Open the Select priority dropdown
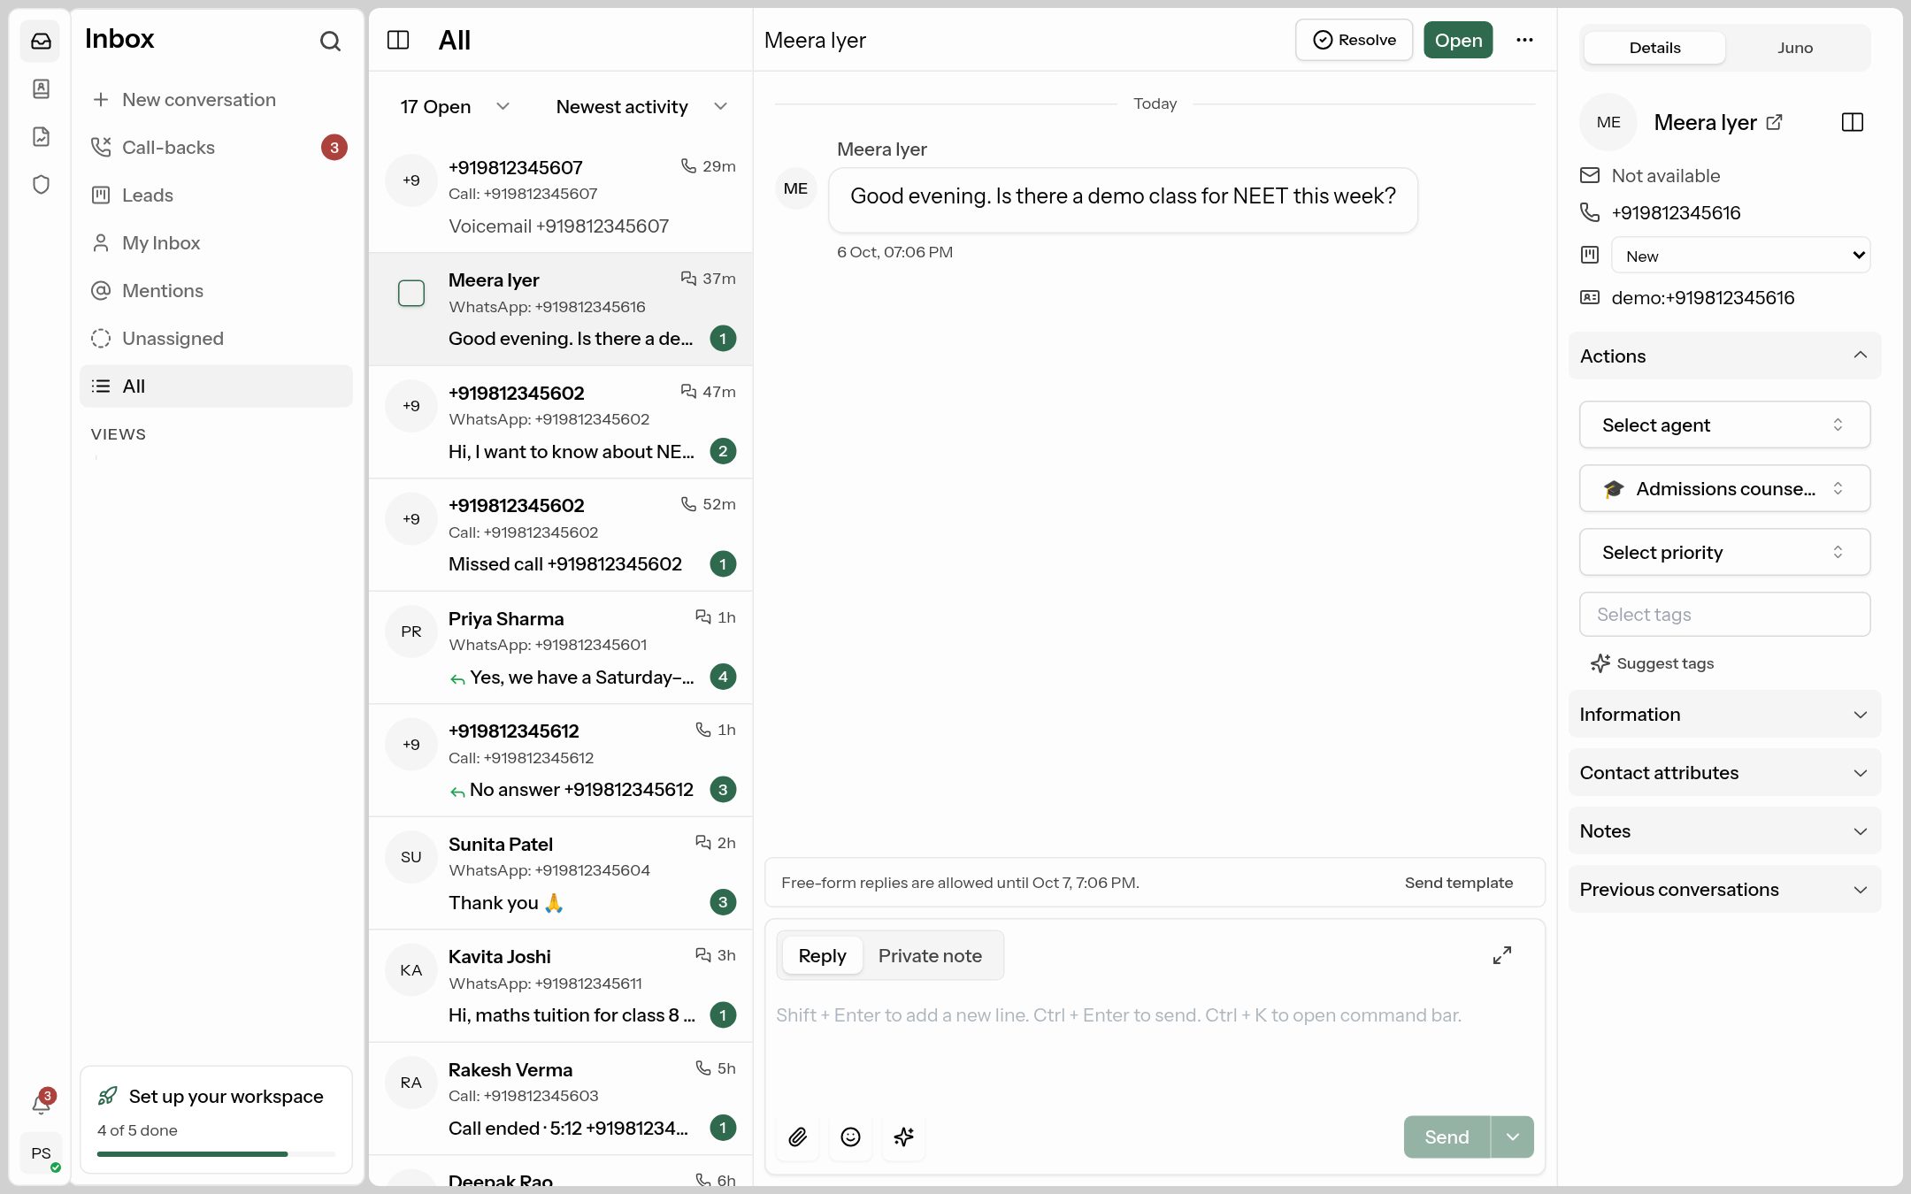 pyautogui.click(x=1724, y=552)
